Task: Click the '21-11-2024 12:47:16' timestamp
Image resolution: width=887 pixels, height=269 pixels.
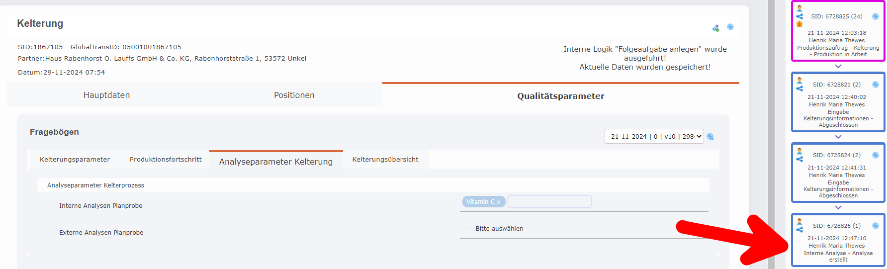Action: (x=837, y=238)
